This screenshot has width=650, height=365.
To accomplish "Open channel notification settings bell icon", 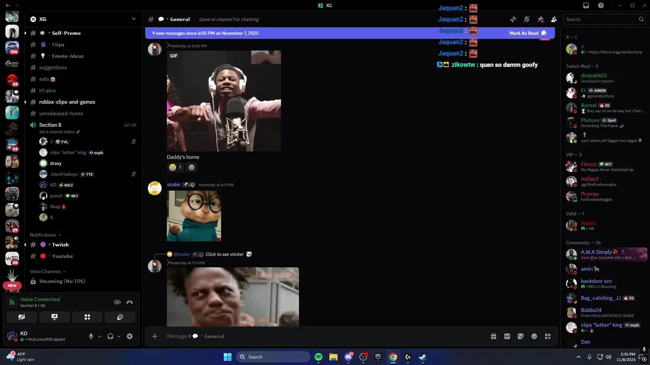I will (527, 19).
